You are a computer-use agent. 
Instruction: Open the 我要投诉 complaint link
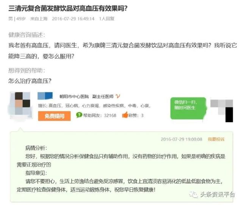click(216, 139)
